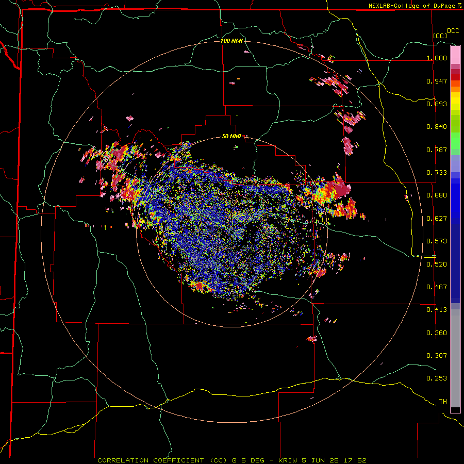Viewport: 464px width, 464px height.
Task: Click the CORRELATION COEFFICIENT (CC) caption text
Action: click(162, 460)
